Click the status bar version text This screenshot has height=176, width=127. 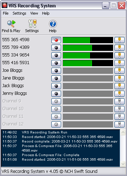coord(50,171)
